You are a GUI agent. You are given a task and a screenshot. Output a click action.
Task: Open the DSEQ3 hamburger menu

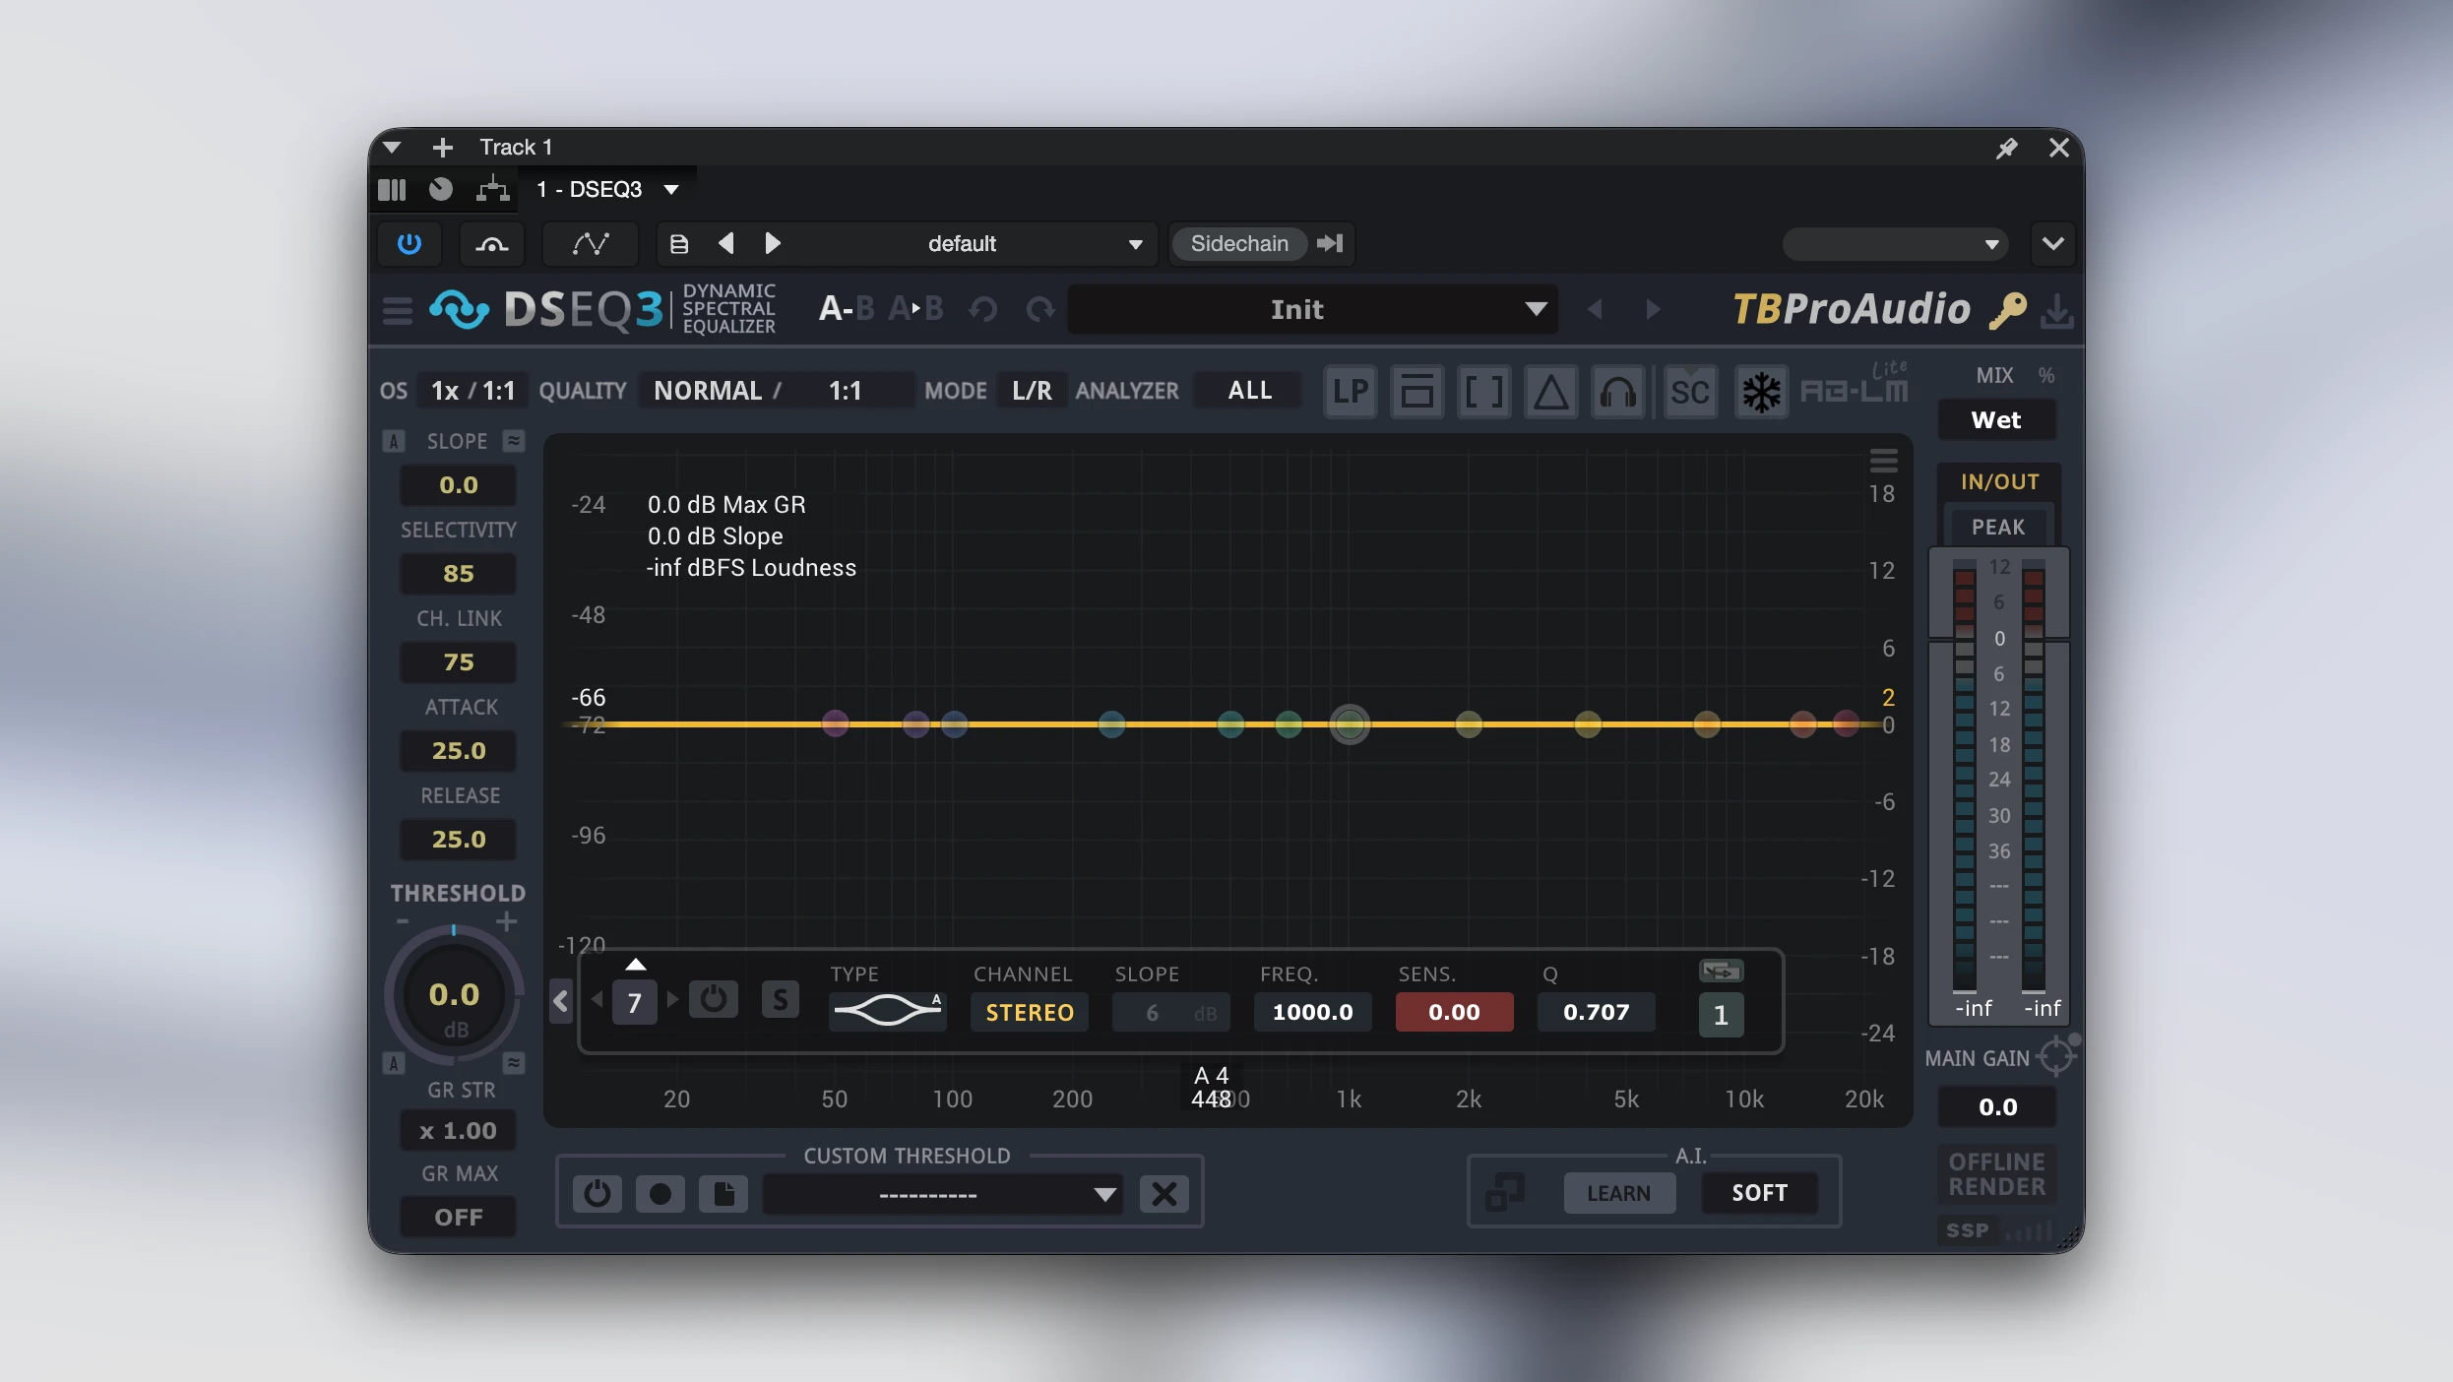[397, 310]
